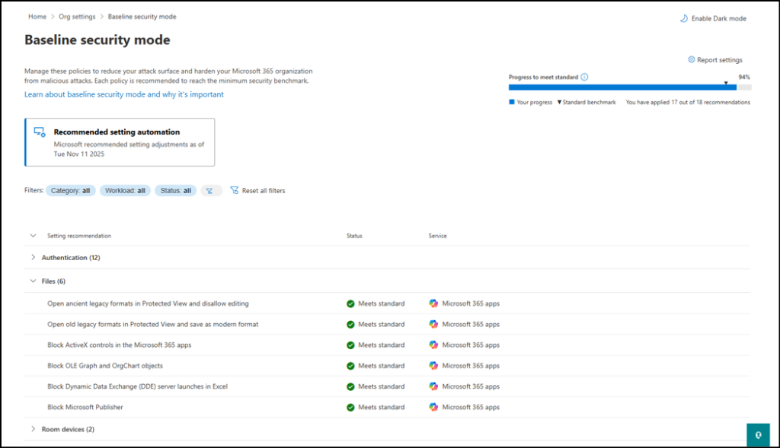Image resolution: width=780 pixels, height=448 pixels.
Task: Open the Workload filter dropdown
Action: [x=125, y=190]
